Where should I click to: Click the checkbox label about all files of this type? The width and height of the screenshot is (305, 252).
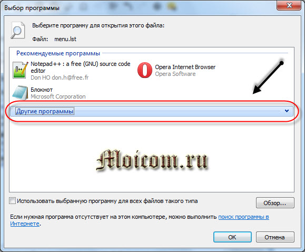[x=107, y=201]
